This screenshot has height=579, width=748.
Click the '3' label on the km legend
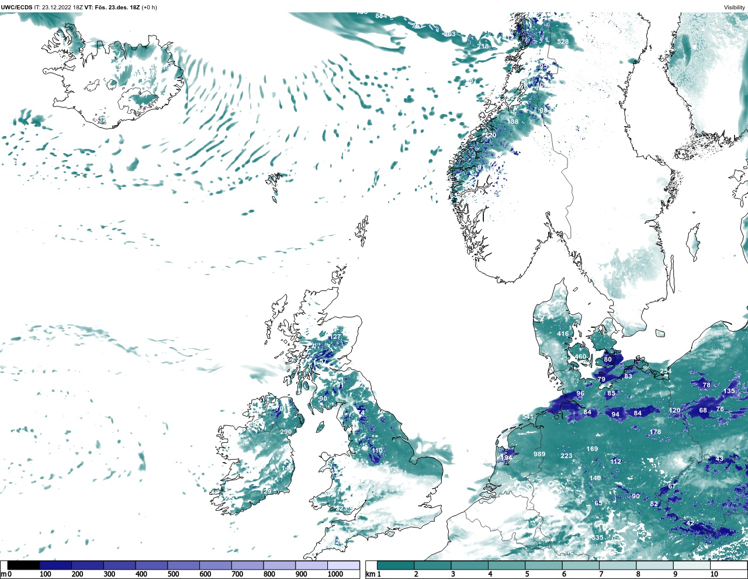(453, 574)
